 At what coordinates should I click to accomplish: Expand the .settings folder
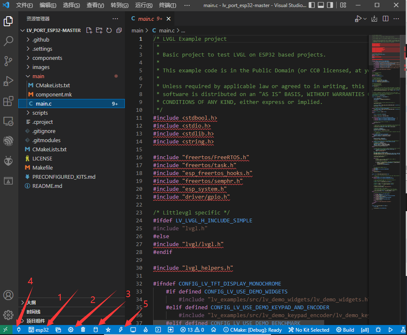pyautogui.click(x=72, y=49)
